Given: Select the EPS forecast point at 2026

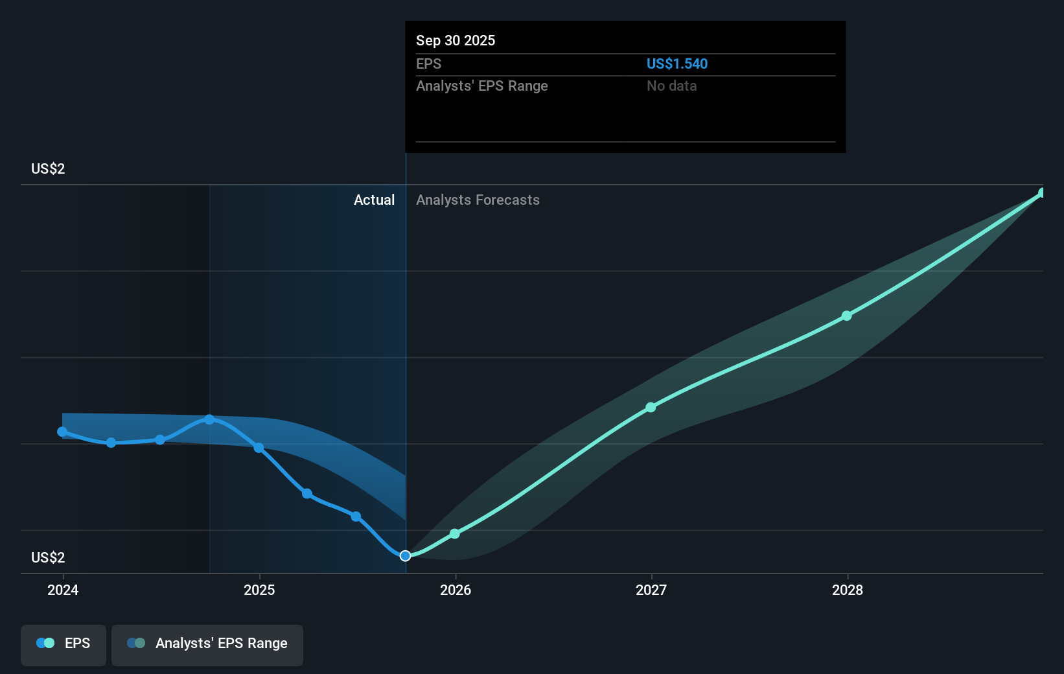Looking at the screenshot, I should (455, 534).
